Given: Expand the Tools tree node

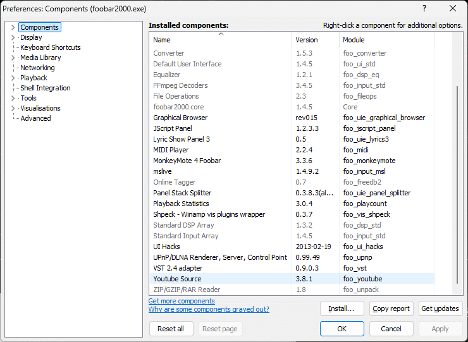Looking at the screenshot, I should click(x=13, y=98).
